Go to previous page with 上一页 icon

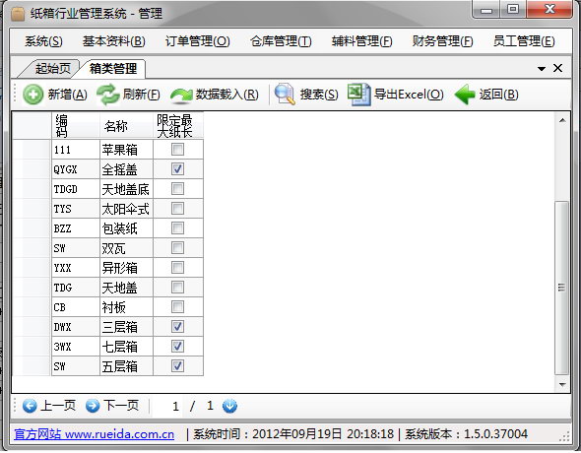point(30,406)
